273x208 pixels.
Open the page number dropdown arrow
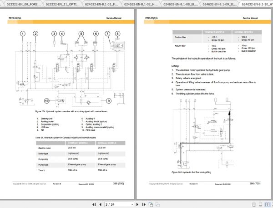click(132, 204)
